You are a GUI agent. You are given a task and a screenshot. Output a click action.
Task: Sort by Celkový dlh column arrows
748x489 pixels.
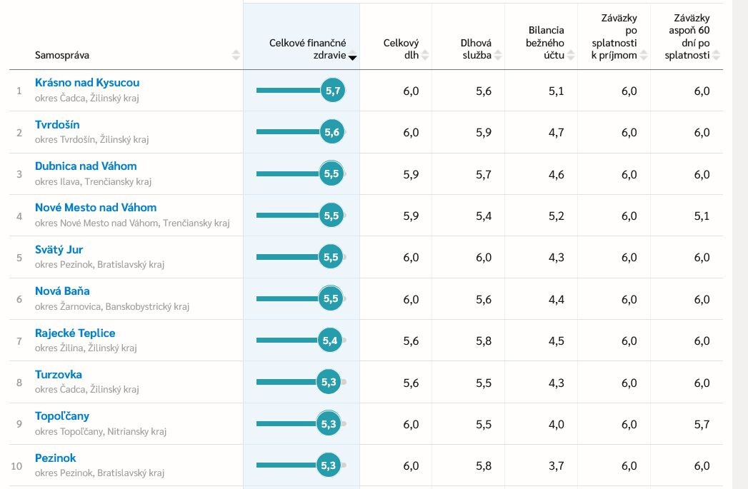pos(424,55)
